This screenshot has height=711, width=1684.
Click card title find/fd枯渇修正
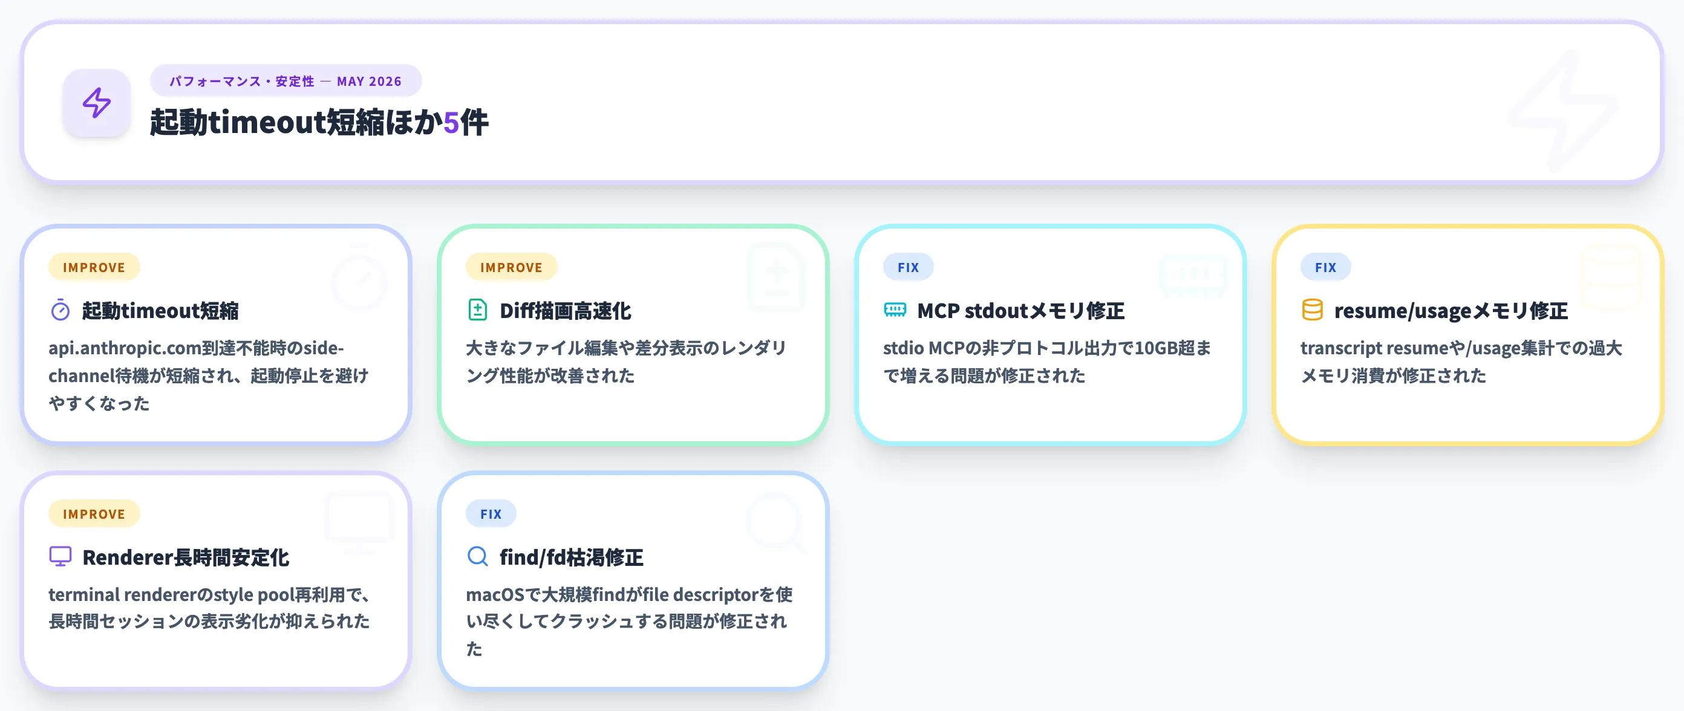point(572,557)
